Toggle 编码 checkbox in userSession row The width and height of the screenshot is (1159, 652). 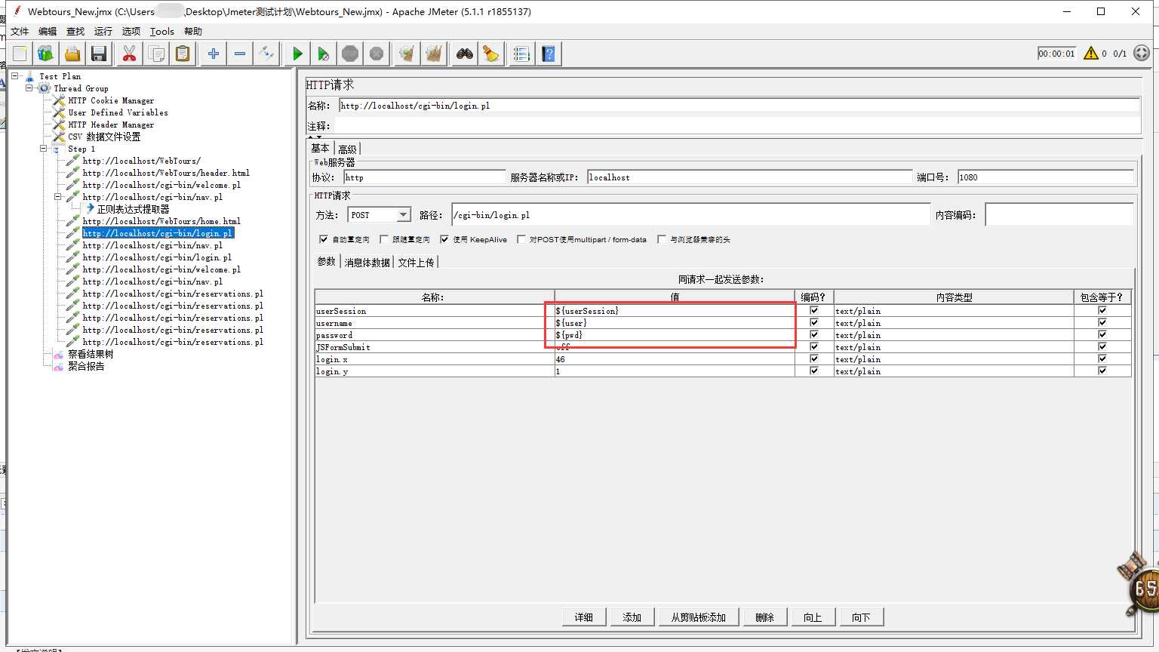[x=813, y=310]
